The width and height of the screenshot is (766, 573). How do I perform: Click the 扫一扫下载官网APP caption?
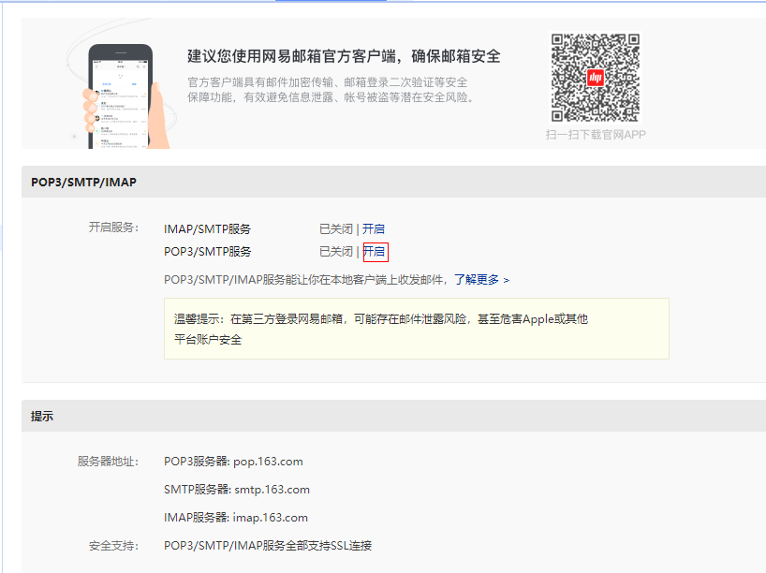596,134
